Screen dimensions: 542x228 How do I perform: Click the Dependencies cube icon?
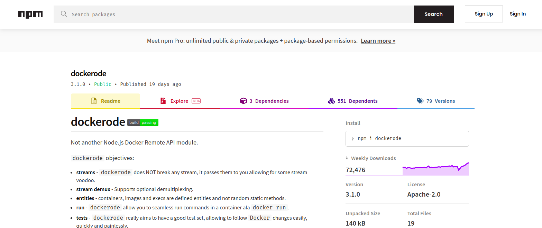point(244,101)
